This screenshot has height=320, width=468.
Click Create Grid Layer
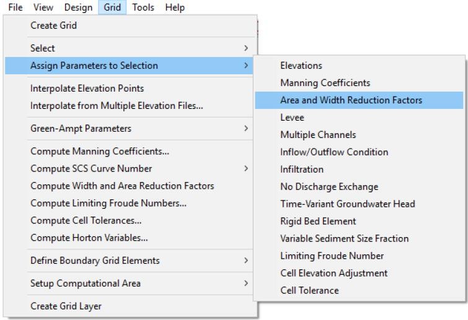[x=66, y=306]
